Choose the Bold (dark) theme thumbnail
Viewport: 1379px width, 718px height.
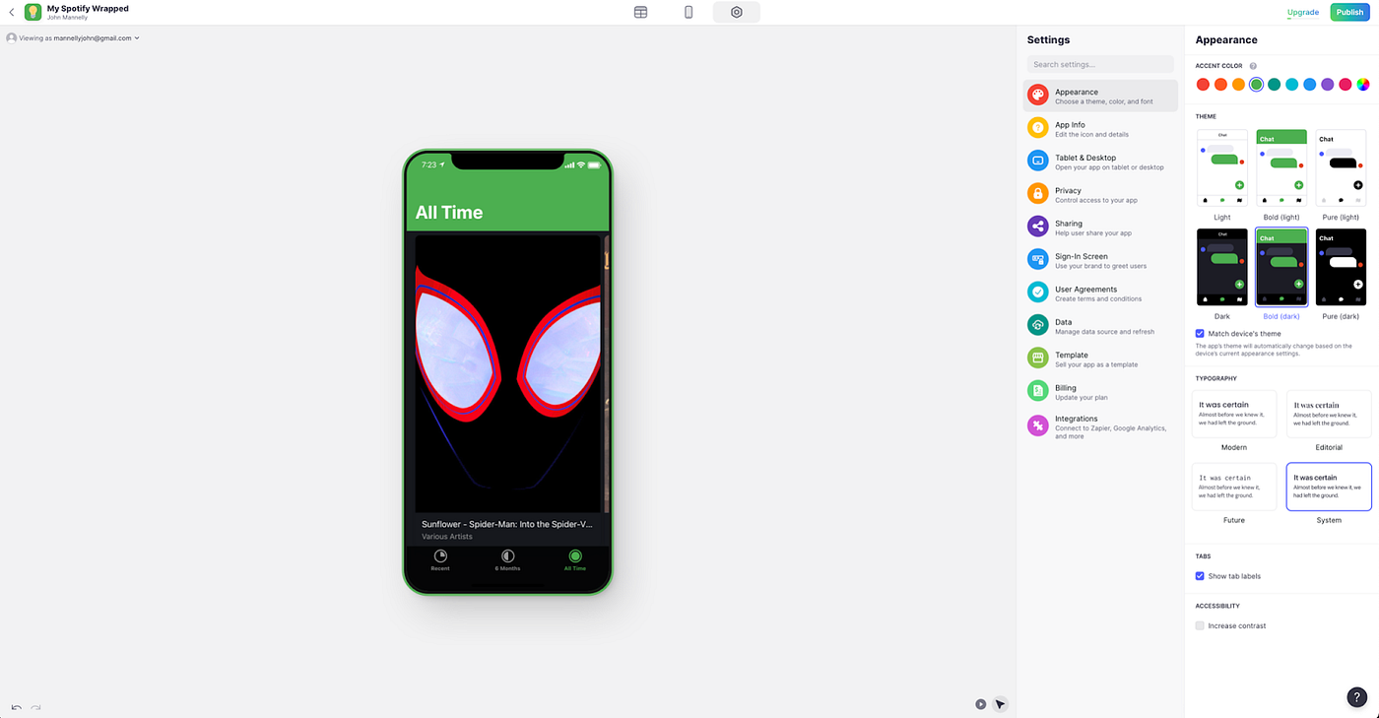1281,267
